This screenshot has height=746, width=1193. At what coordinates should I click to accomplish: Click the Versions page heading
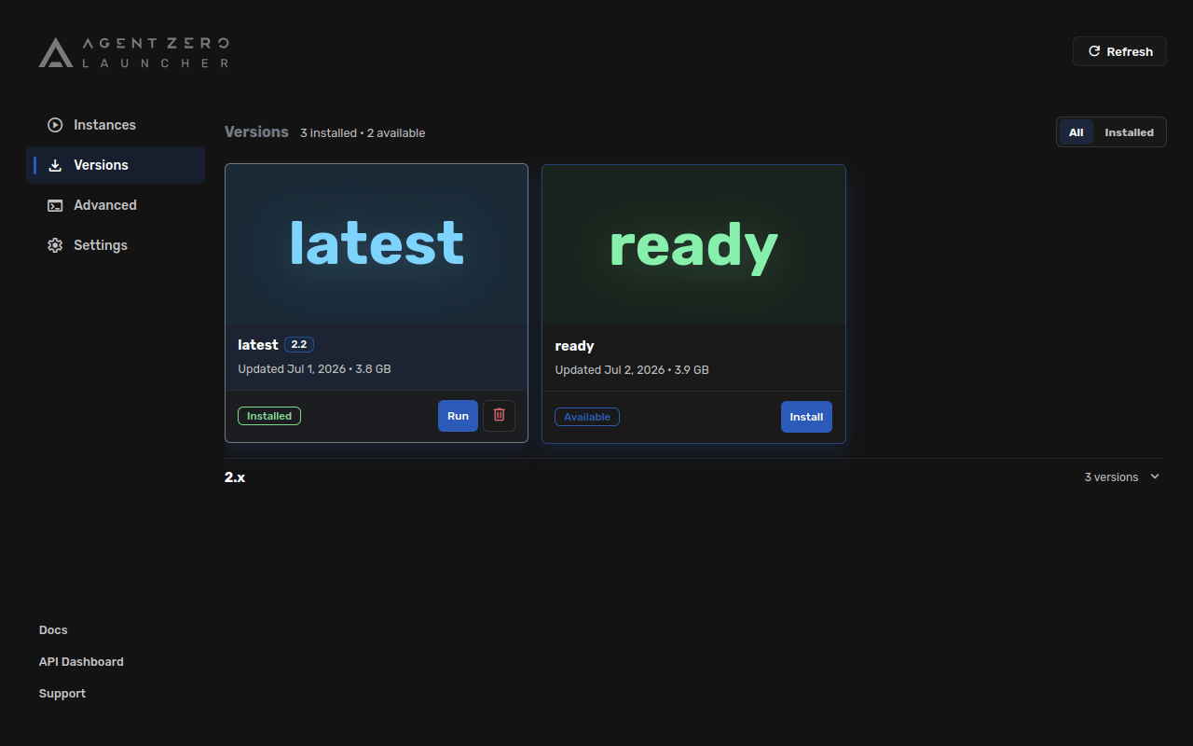(256, 132)
